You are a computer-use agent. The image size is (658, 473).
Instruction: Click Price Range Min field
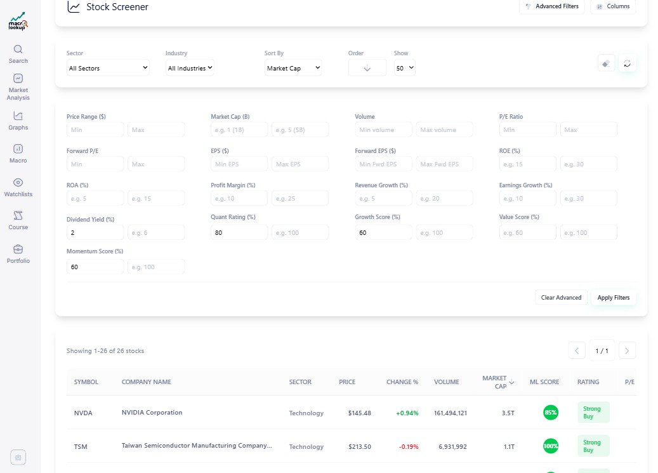[95, 130]
